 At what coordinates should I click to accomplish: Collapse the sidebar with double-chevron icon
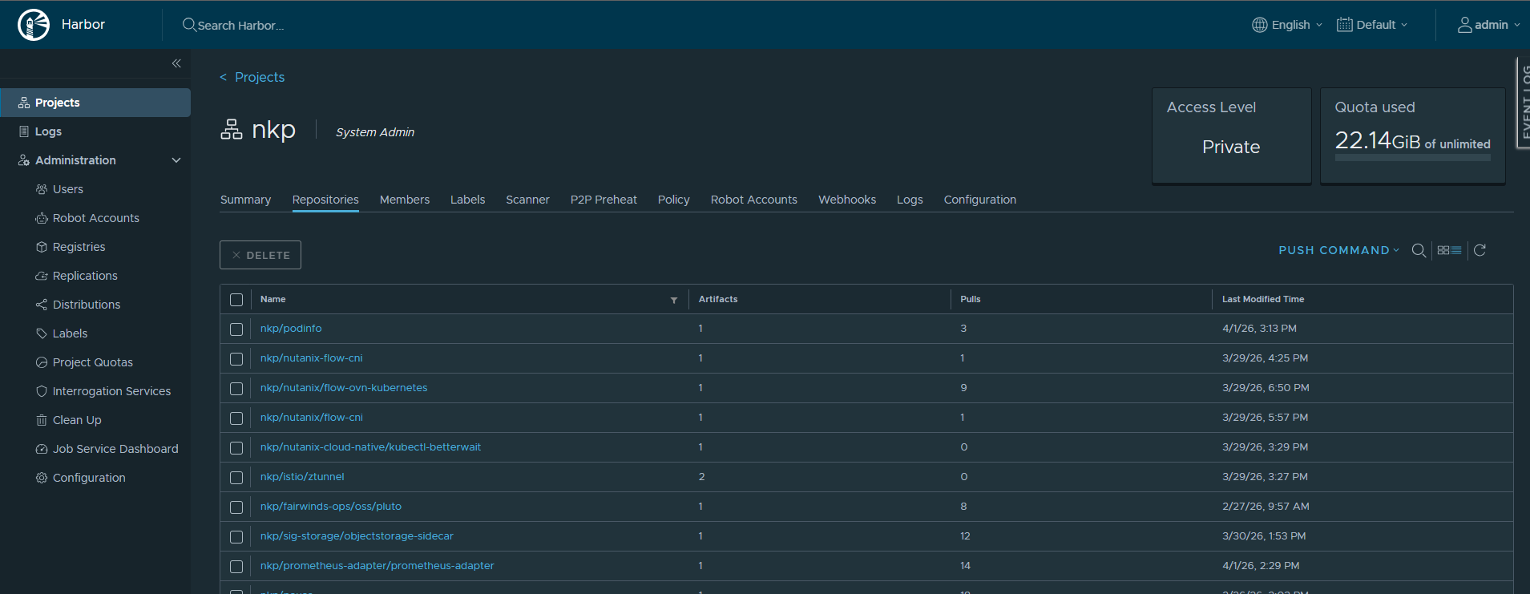pyautogui.click(x=176, y=63)
